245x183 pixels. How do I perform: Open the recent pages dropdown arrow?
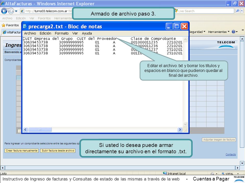16,11
